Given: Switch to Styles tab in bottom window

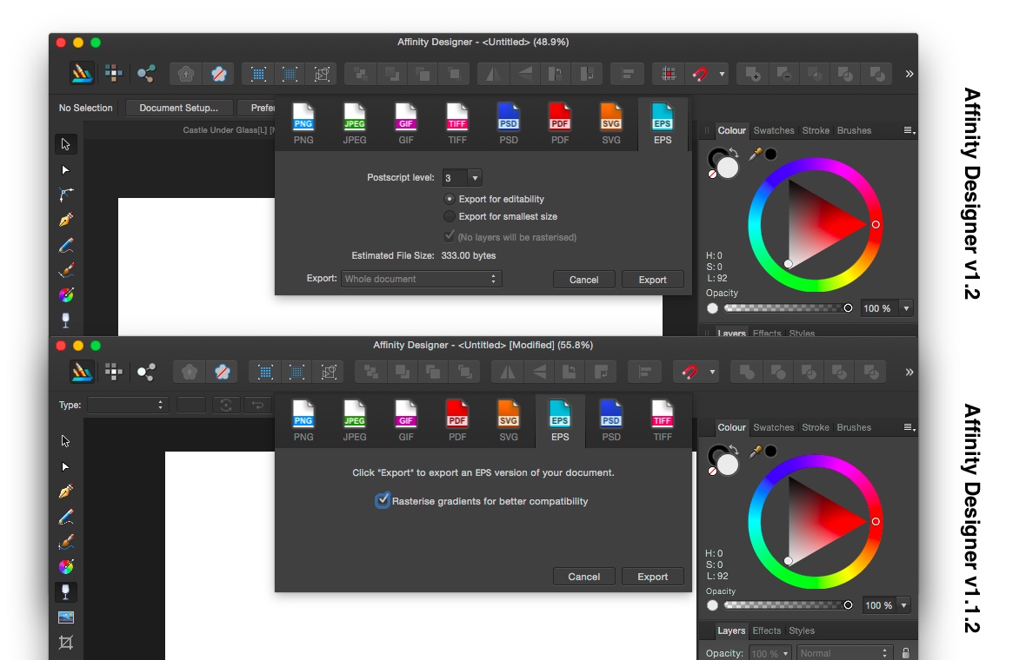Looking at the screenshot, I should pos(802,630).
